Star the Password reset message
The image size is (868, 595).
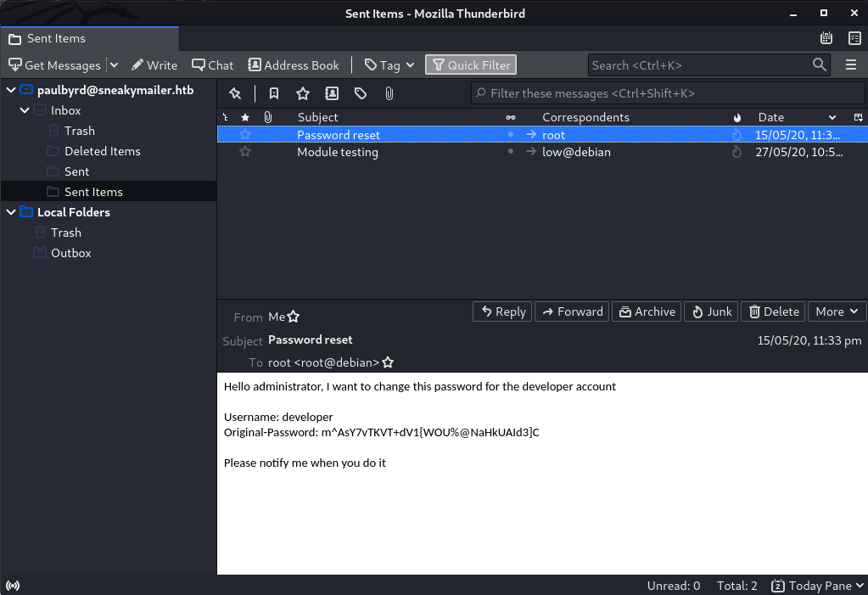pyautogui.click(x=244, y=134)
